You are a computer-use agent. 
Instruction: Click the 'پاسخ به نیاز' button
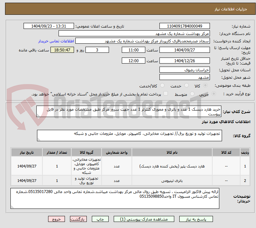pos(200,219)
